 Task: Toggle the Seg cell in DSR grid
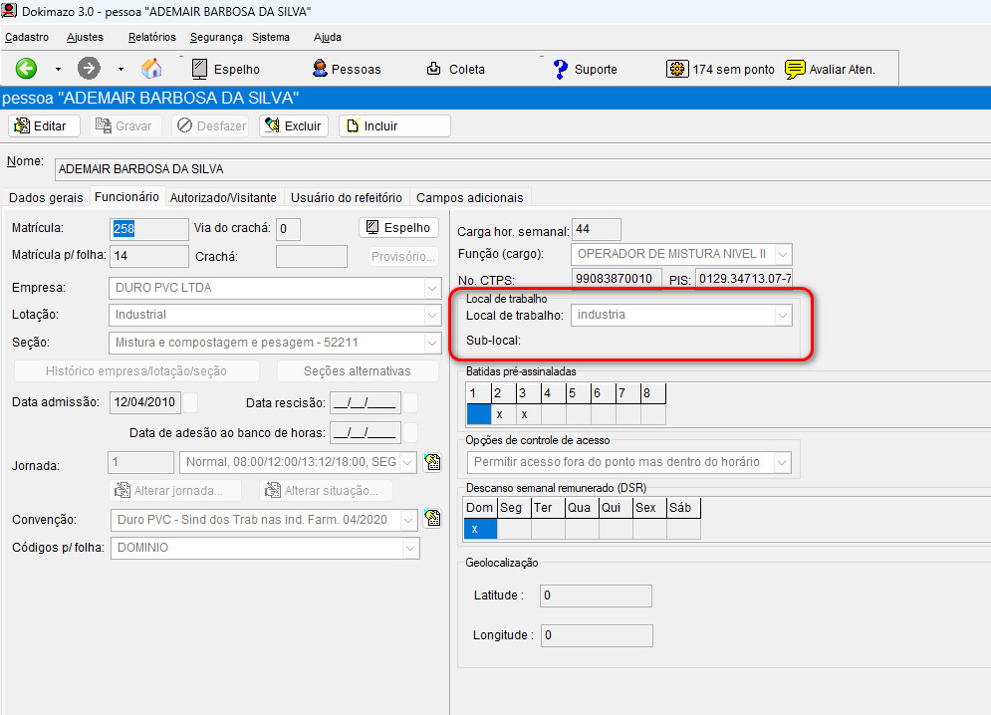512,529
